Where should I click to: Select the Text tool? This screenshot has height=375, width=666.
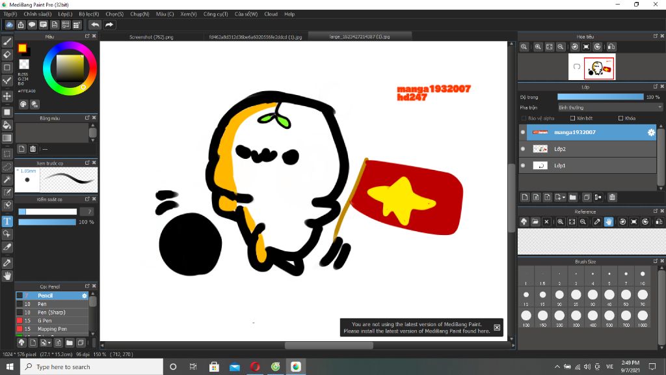pos(7,221)
